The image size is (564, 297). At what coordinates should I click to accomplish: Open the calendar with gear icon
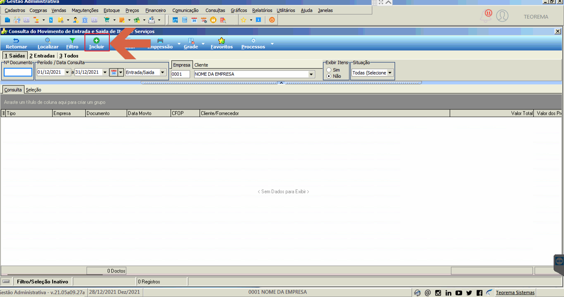coord(204,19)
